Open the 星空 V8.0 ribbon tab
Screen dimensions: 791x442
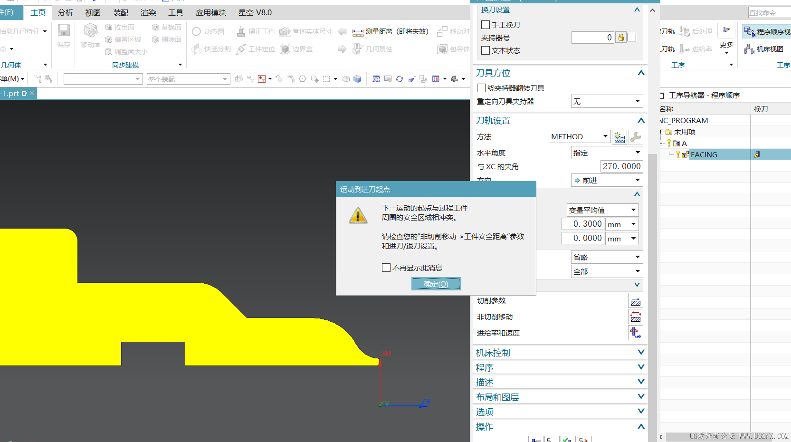(x=255, y=12)
